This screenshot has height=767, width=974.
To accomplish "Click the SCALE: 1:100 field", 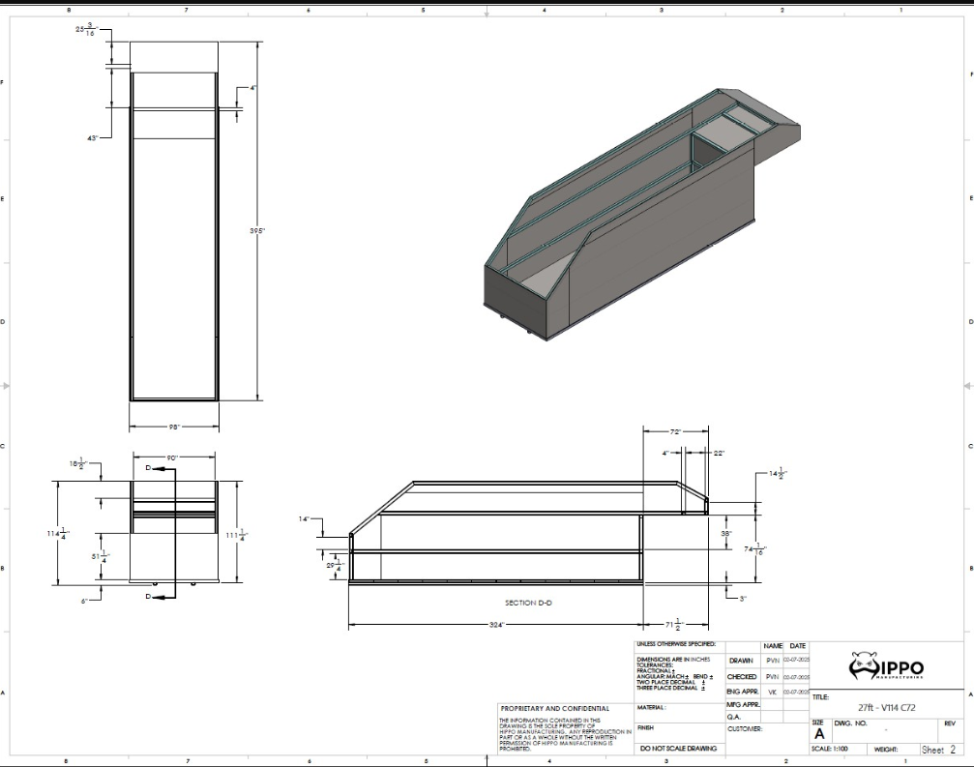I will coord(831,749).
